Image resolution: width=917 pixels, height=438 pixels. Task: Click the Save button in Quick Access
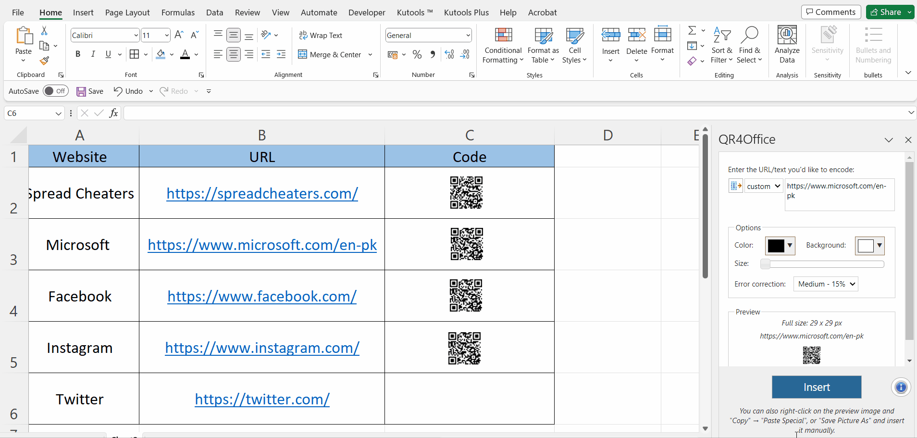pyautogui.click(x=90, y=91)
